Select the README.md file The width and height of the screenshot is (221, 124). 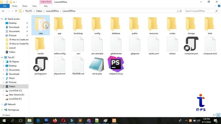pyautogui.click(x=78, y=66)
